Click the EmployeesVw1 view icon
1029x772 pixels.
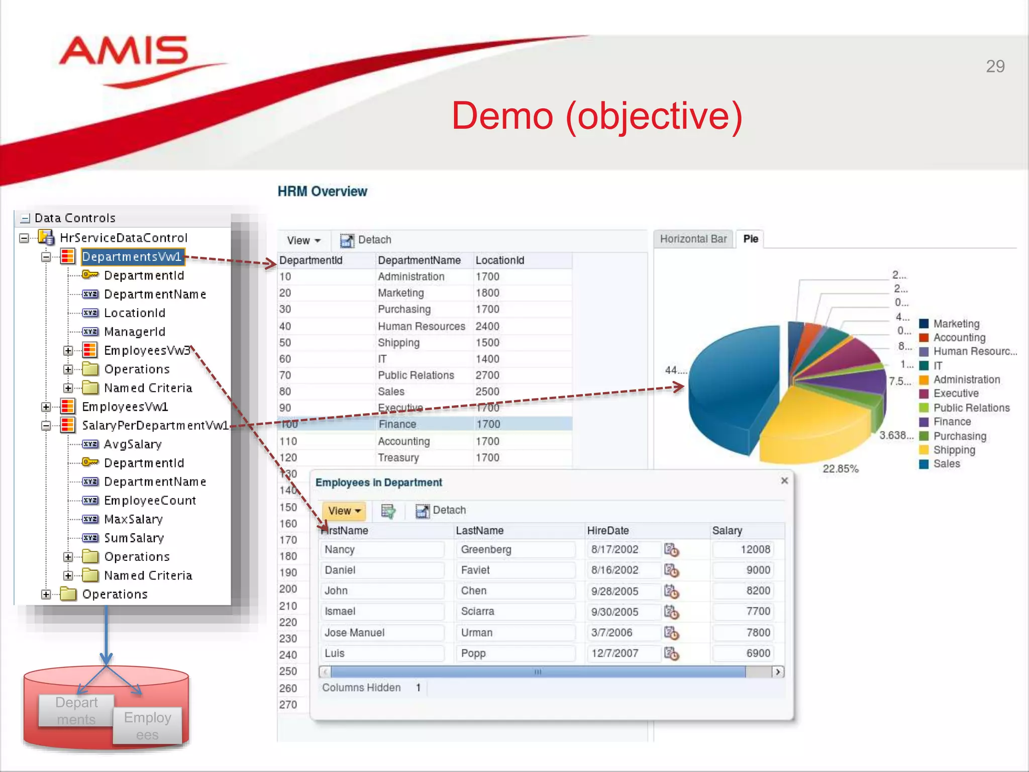pos(68,406)
